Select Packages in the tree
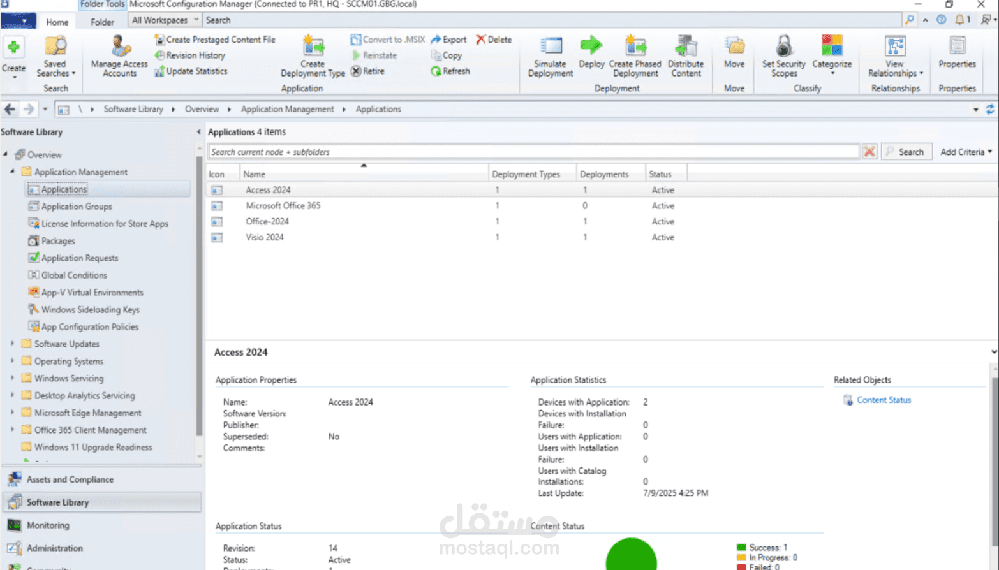This screenshot has width=999, height=570. [58, 241]
